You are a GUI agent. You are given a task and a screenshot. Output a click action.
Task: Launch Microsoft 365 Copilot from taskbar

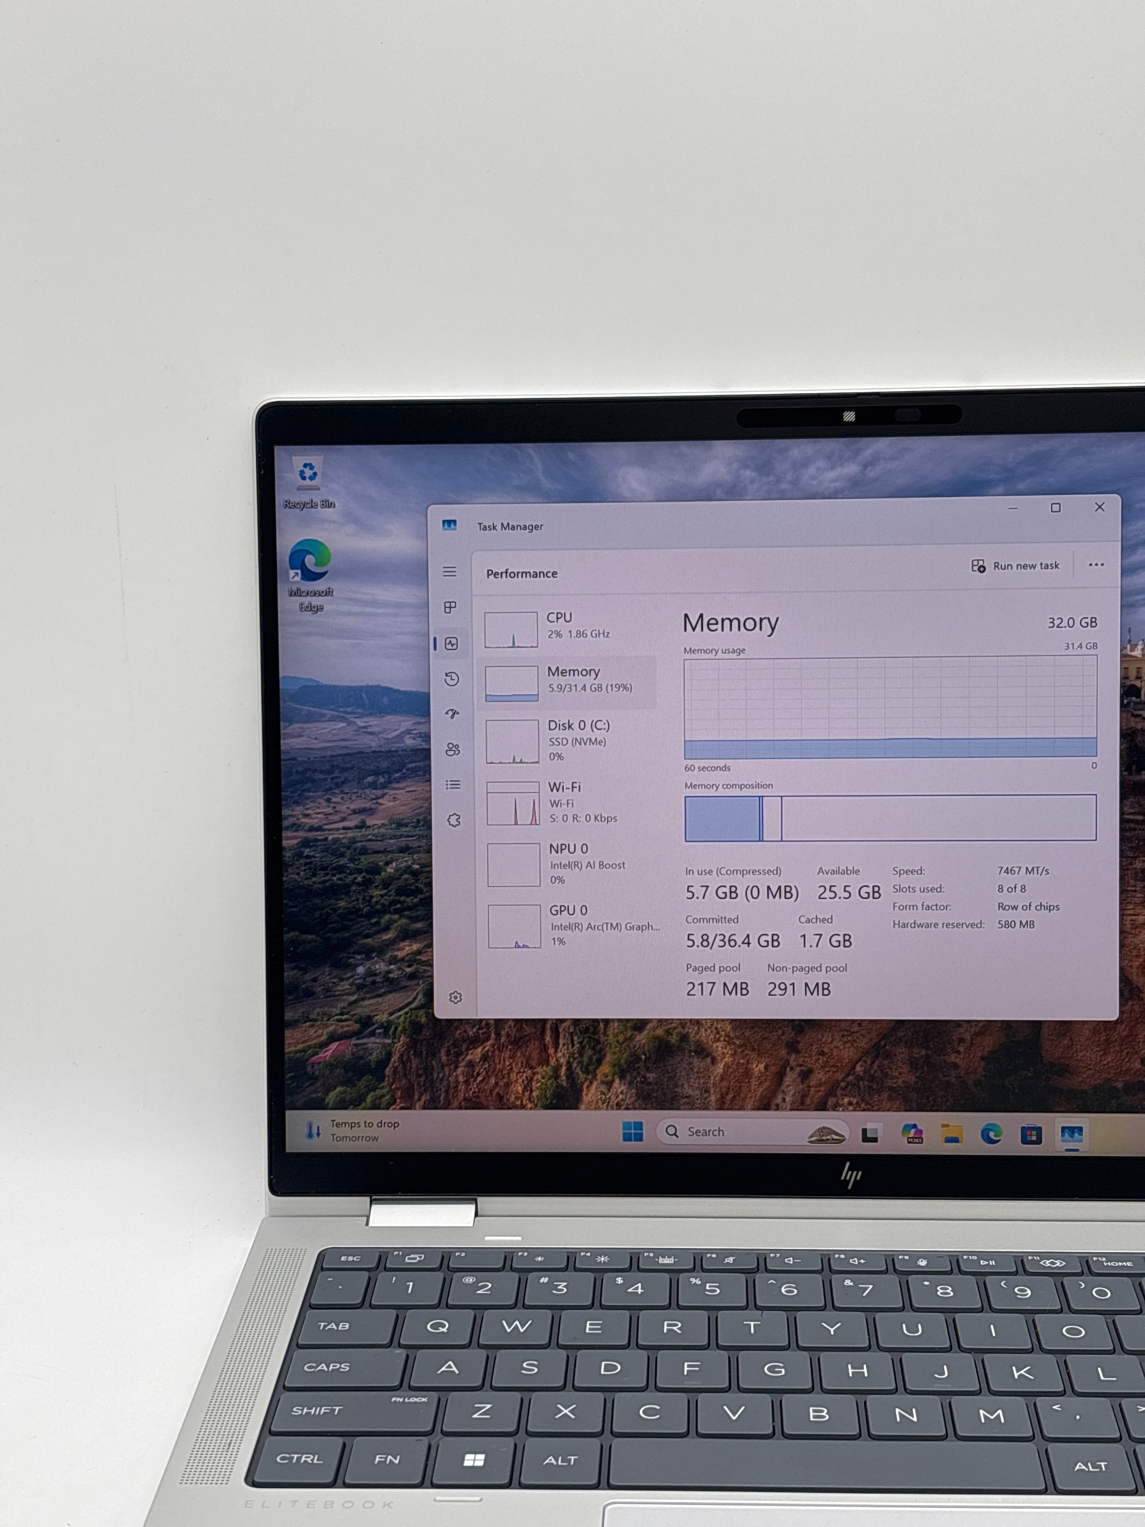point(912,1134)
